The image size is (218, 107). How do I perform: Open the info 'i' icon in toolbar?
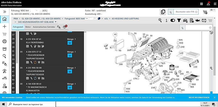pos(166,21)
